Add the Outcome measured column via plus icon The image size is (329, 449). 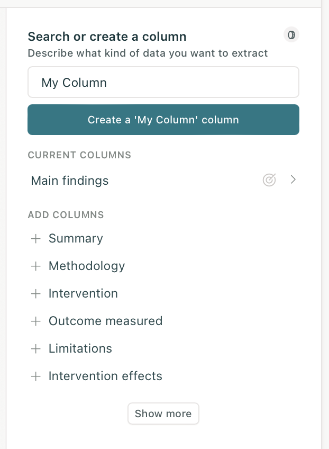point(36,321)
